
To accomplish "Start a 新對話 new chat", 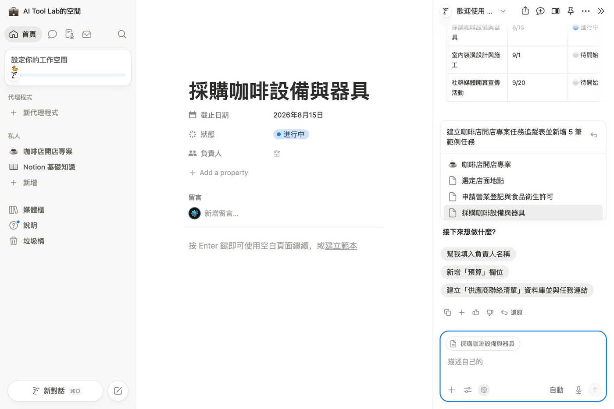I will tap(56, 391).
